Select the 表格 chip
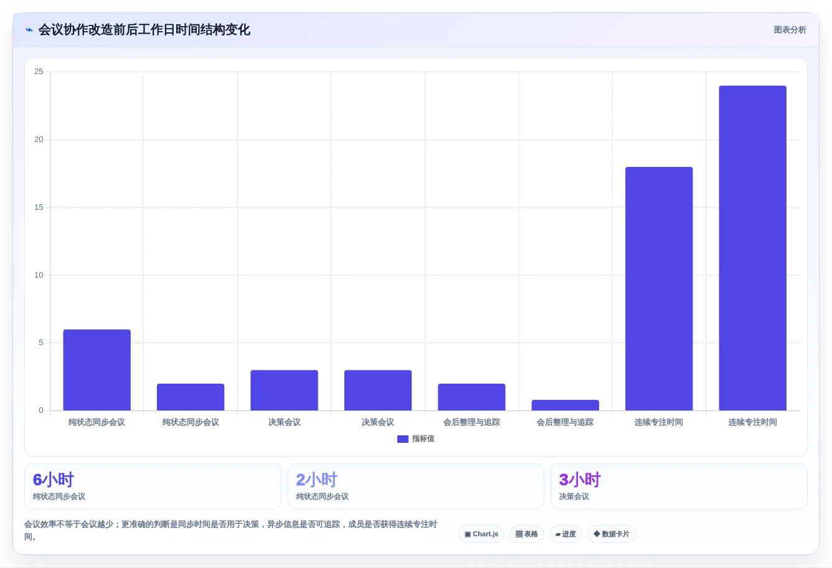Screen dimensions: 832x568 pos(527,534)
